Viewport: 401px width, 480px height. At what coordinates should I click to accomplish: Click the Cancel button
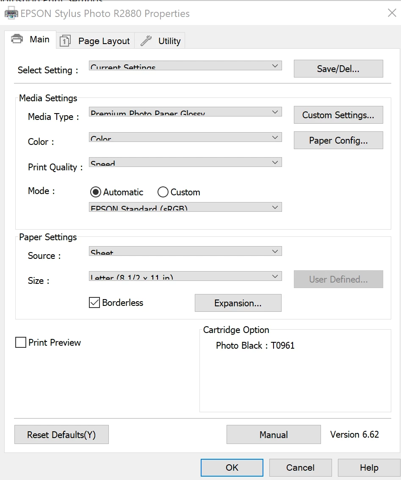300,467
